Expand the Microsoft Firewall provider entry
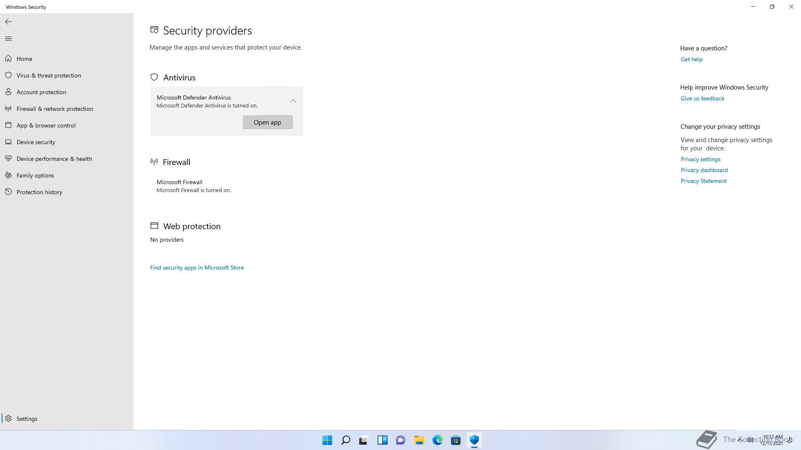 pos(193,186)
